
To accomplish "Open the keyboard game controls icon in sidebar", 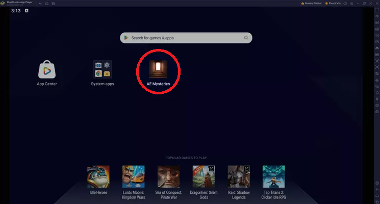I will tap(377, 29).
